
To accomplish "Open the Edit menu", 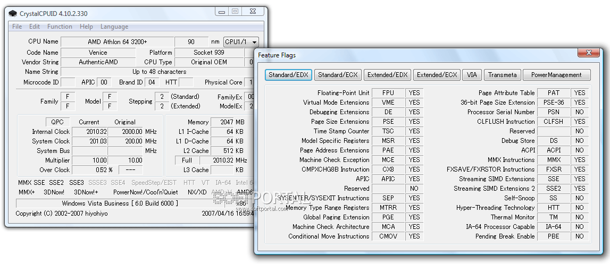I will (x=35, y=27).
